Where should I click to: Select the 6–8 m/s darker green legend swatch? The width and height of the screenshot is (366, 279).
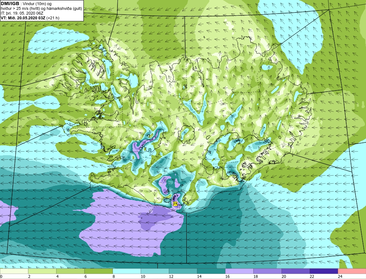tap(98, 271)
